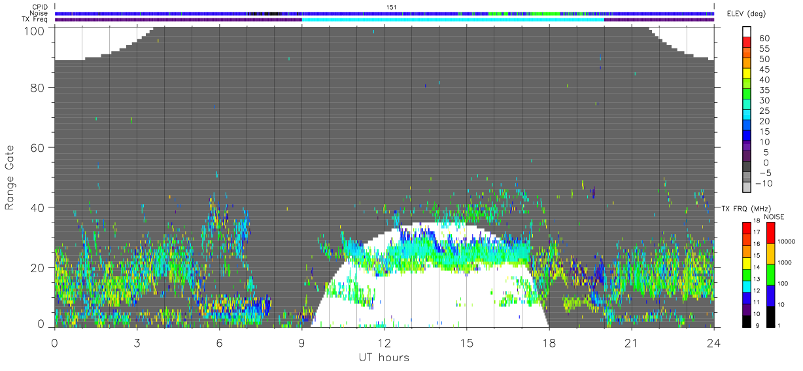Click the 'TX Freq' row label

(35, 19)
